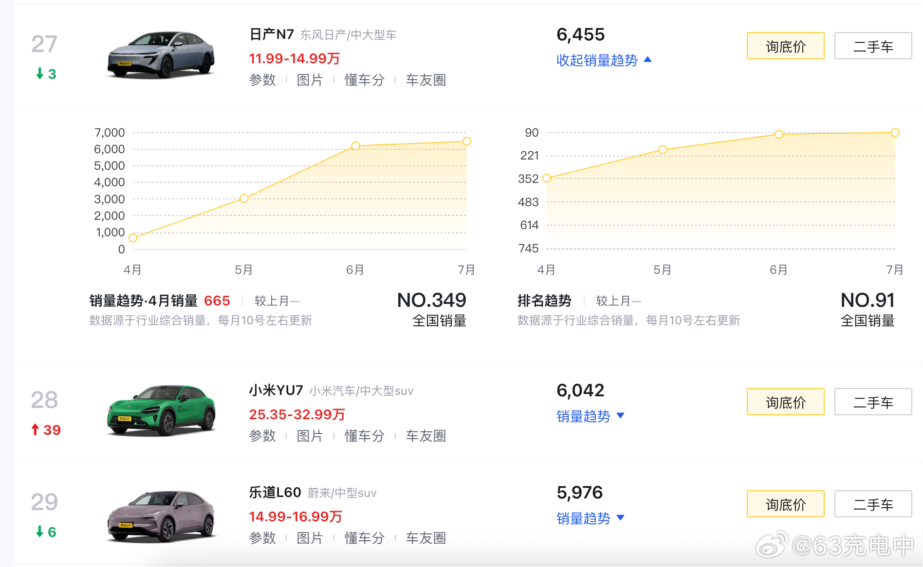Click 二手车 button for 小米YU7

(873, 402)
